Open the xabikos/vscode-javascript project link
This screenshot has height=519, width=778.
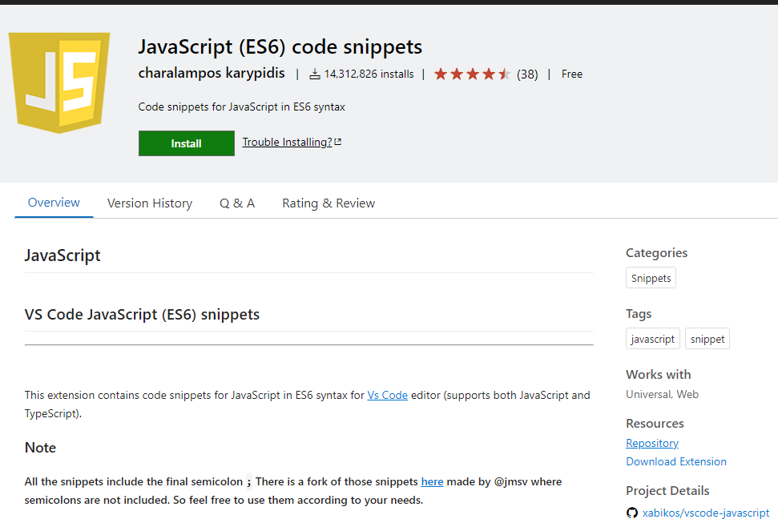pos(706,513)
